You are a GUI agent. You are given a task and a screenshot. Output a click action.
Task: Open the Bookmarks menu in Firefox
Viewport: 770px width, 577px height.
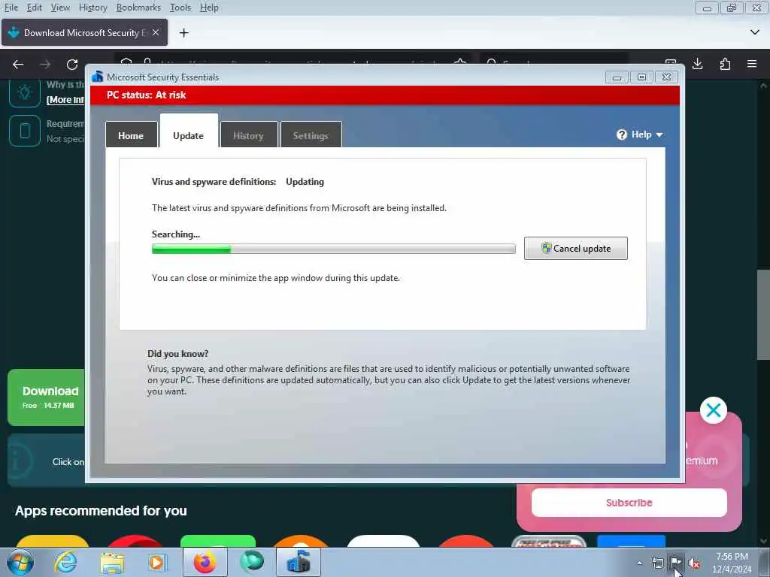click(x=138, y=8)
